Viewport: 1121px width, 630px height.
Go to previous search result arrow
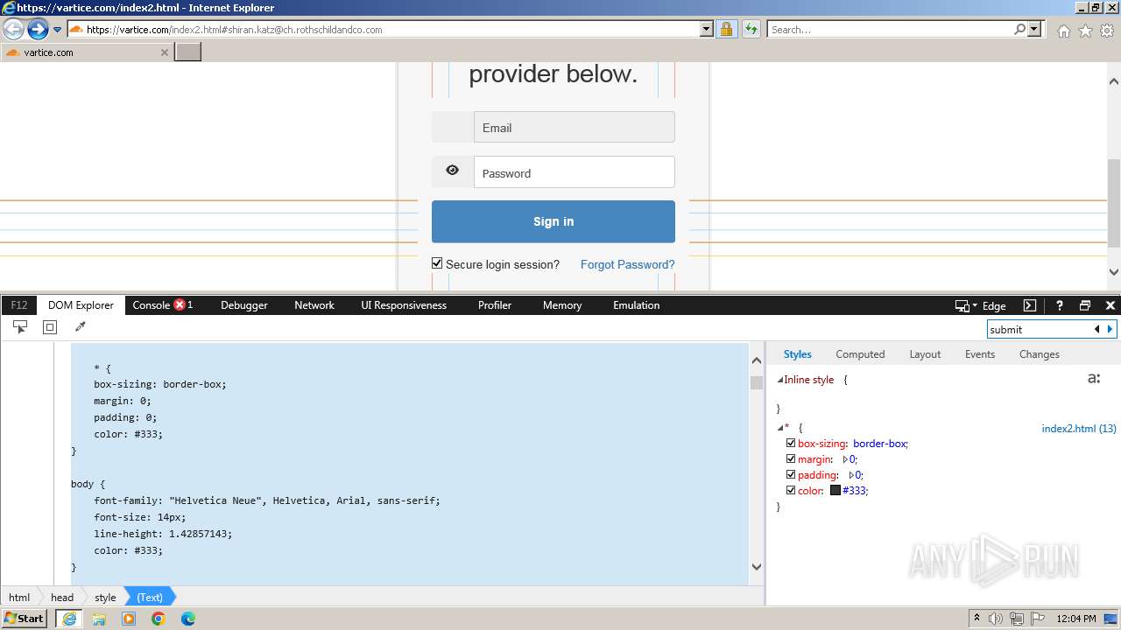(1096, 329)
